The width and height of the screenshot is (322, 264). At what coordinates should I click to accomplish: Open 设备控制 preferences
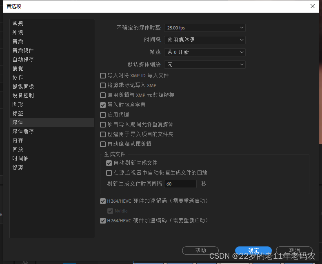pos(52,95)
